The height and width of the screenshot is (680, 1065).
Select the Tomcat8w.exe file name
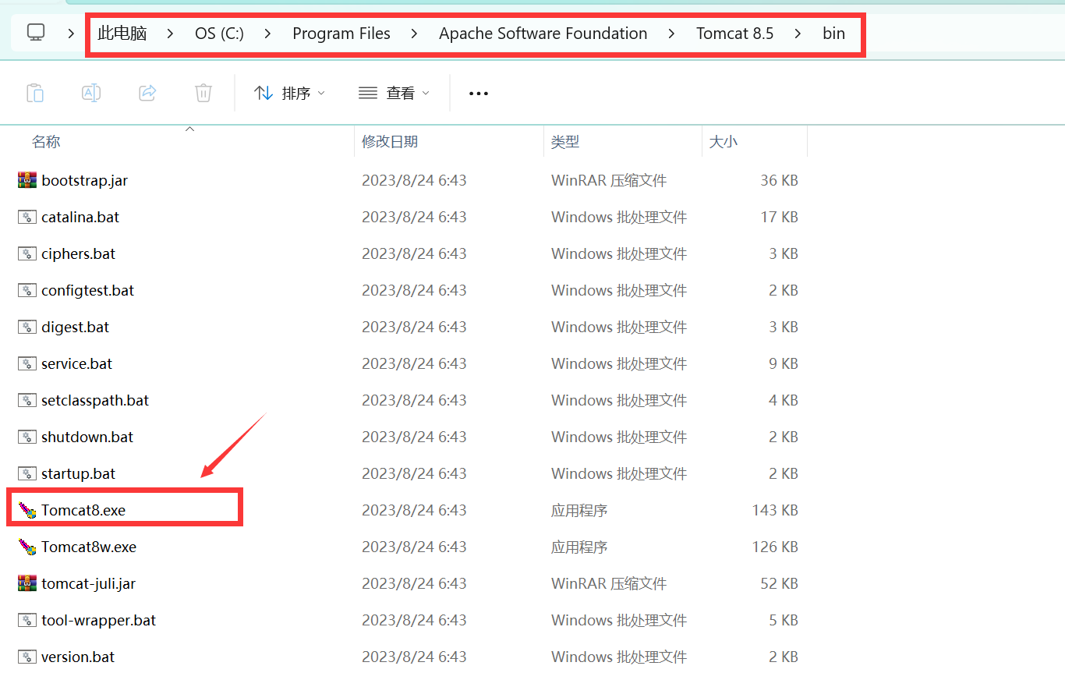point(89,547)
